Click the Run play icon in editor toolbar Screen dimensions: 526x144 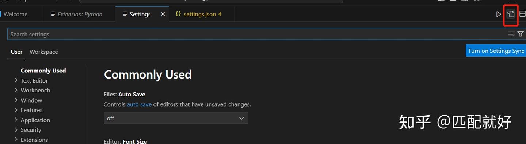point(499,14)
